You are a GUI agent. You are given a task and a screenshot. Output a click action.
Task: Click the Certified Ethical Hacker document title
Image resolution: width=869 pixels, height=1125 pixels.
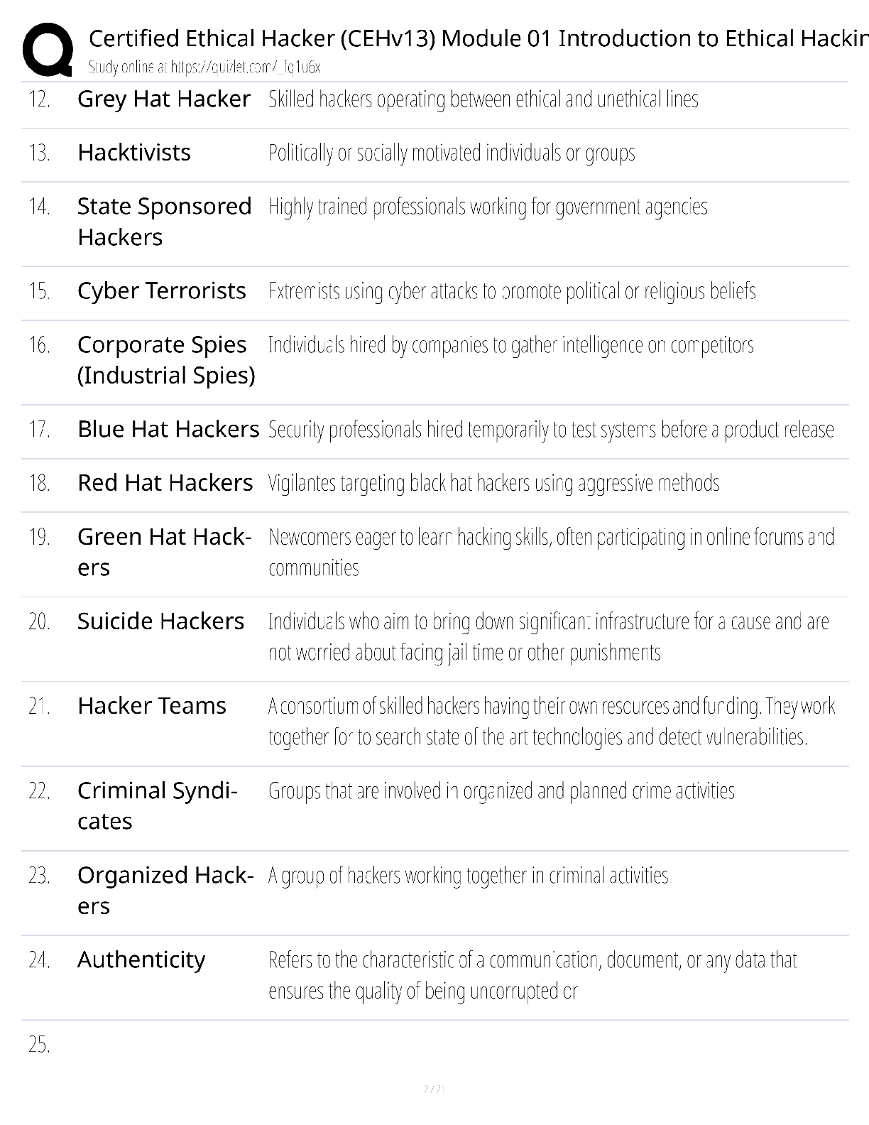coord(479,38)
